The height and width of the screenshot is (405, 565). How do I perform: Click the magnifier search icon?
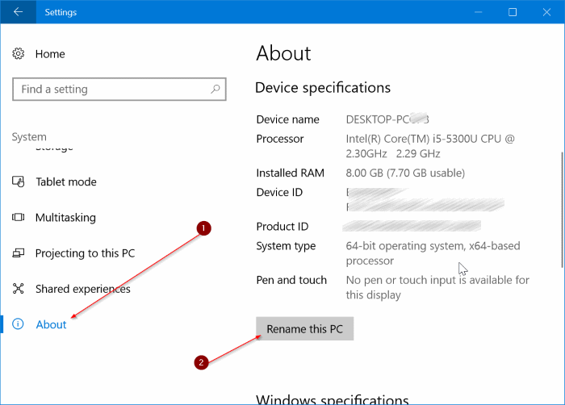(216, 89)
